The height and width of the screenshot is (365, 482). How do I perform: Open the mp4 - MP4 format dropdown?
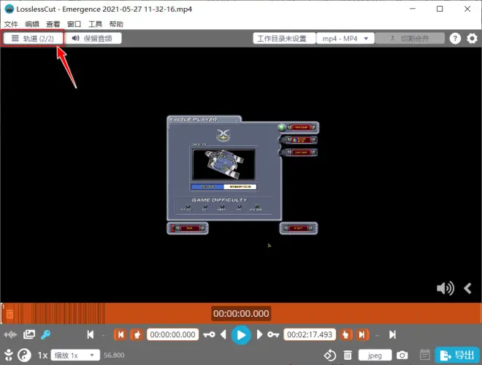pos(345,39)
